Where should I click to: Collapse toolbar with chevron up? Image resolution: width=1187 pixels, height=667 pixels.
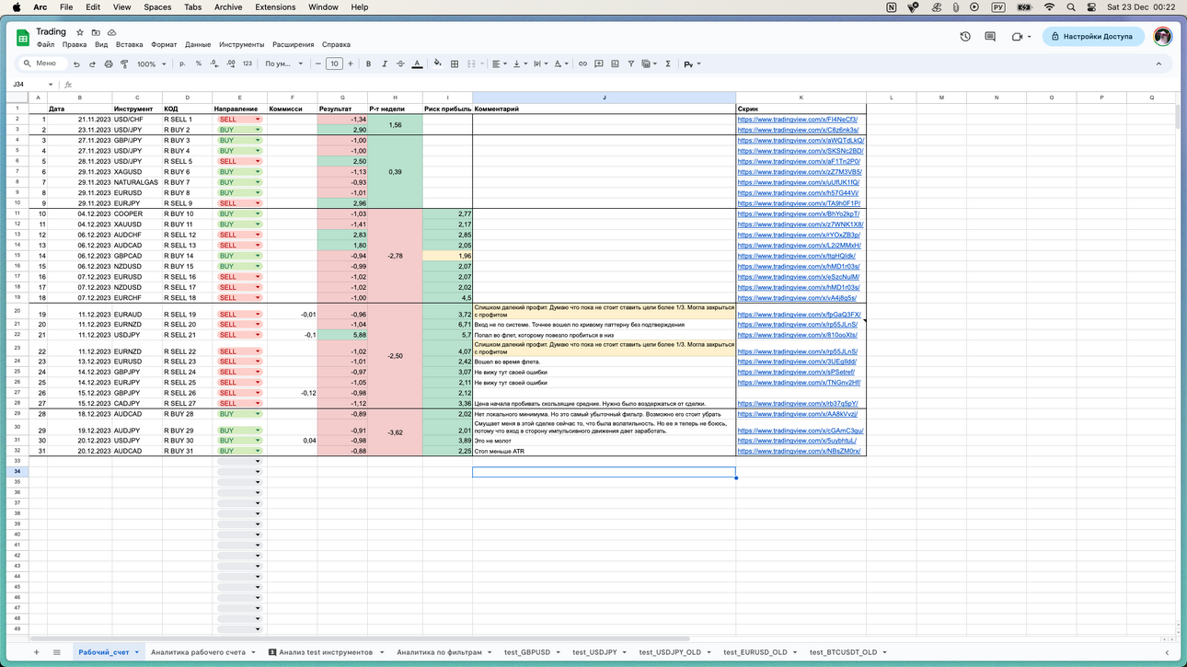tap(1158, 64)
